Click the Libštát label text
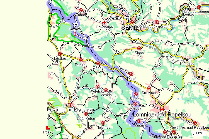209x139 pixels. [199, 81]
